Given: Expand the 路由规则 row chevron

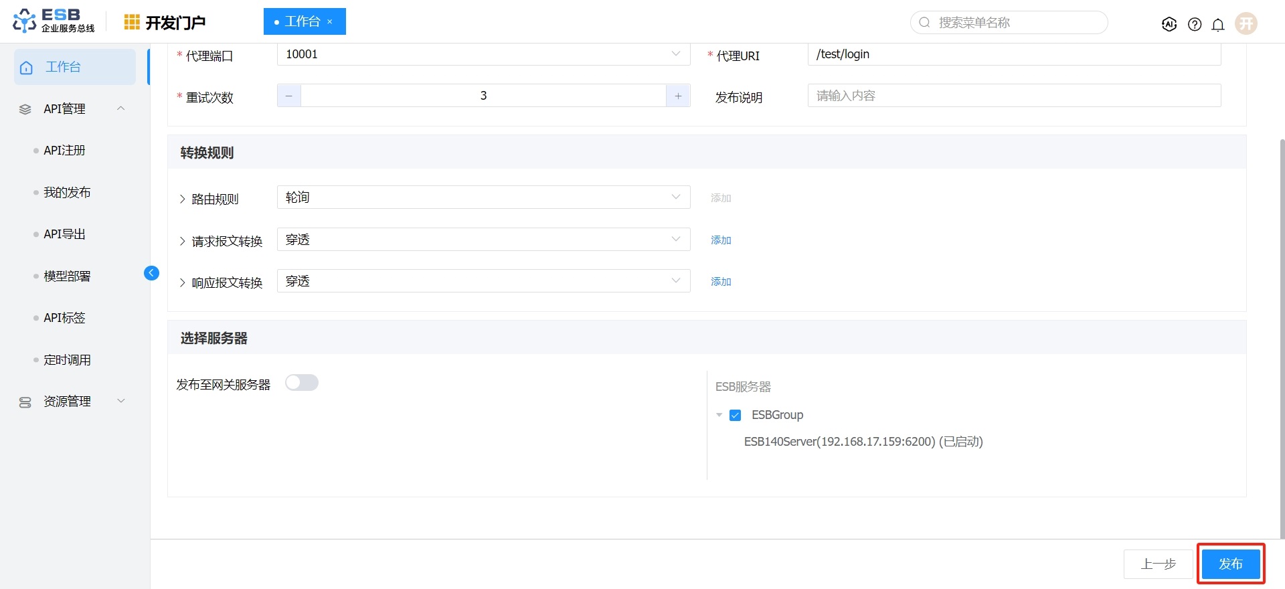Looking at the screenshot, I should pos(182,199).
